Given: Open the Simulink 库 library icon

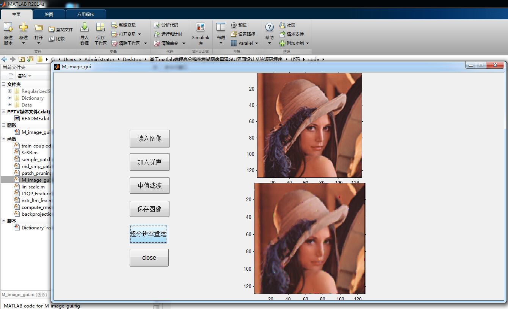Looking at the screenshot, I should 201,28.
